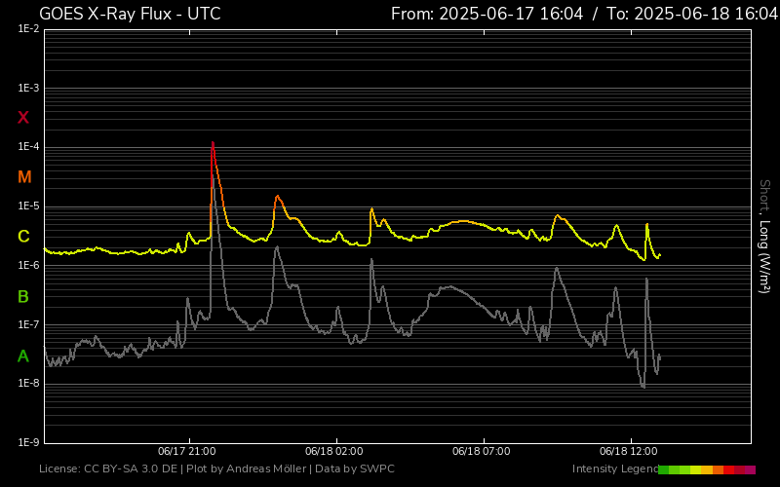Select the yellow C class label
The height and width of the screenshot is (487, 780).
(23, 237)
